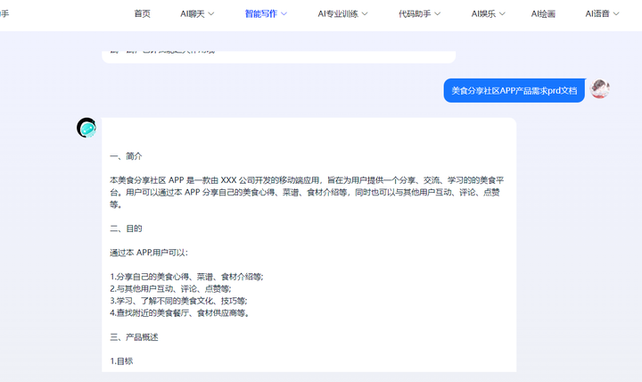Click the 通过本 APP,用户可以 line
The image size is (642, 382).
pyautogui.click(x=149, y=253)
